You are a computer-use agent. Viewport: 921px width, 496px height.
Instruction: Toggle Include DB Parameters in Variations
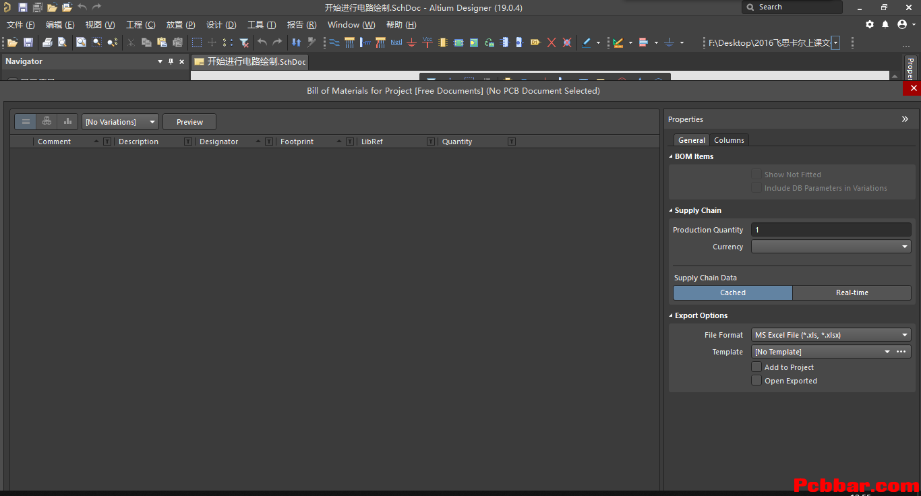(756, 187)
